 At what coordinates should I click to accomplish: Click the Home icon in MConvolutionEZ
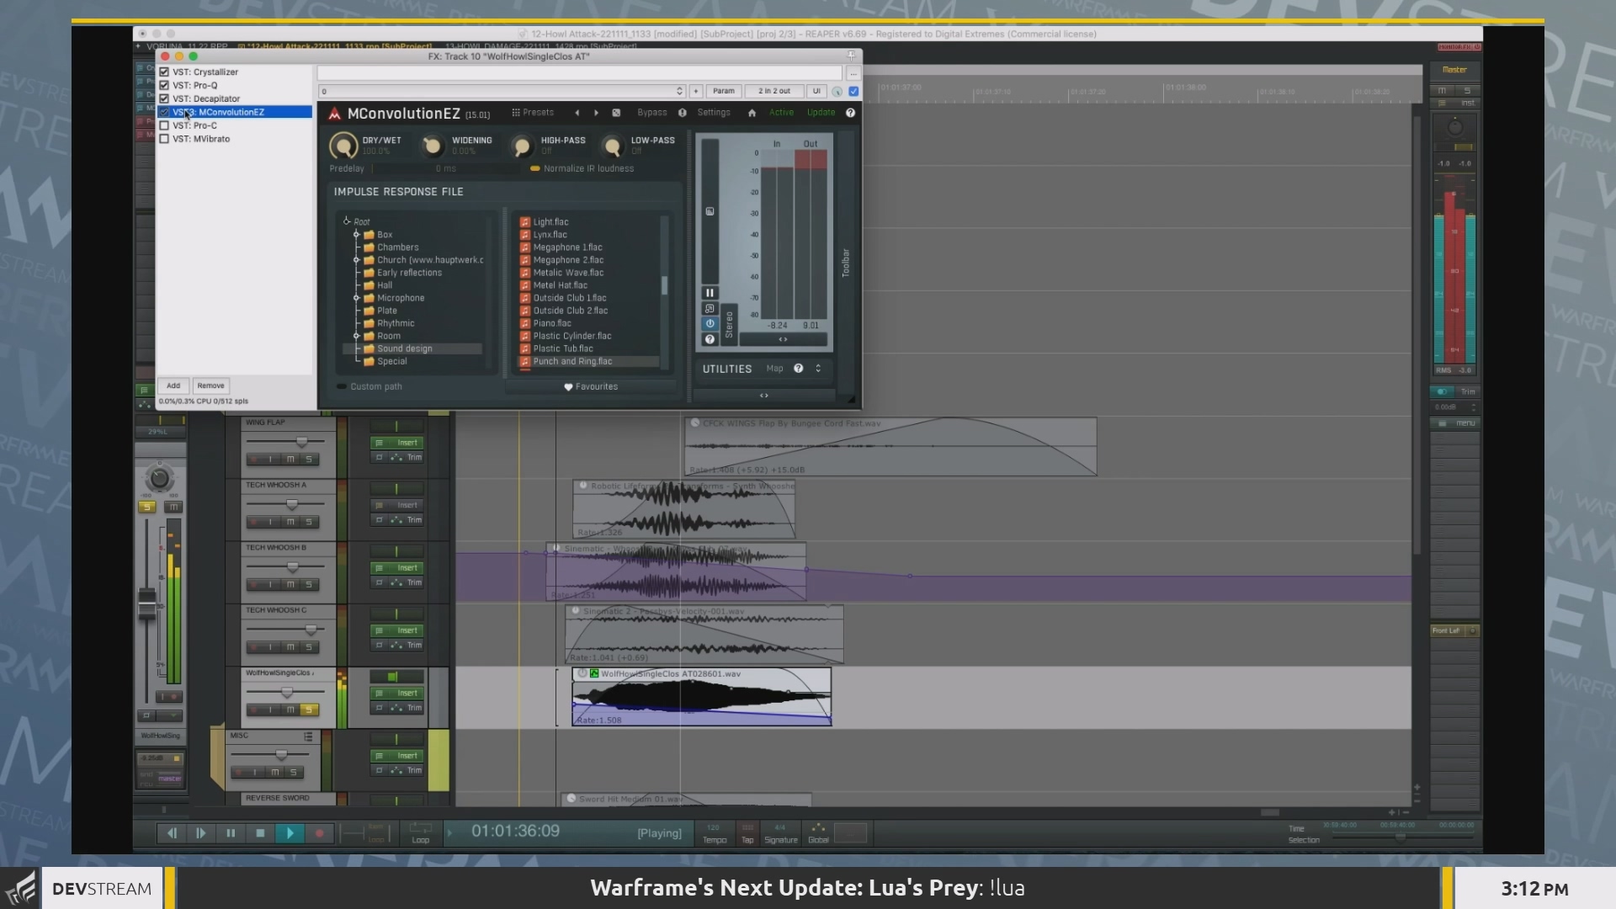752,113
